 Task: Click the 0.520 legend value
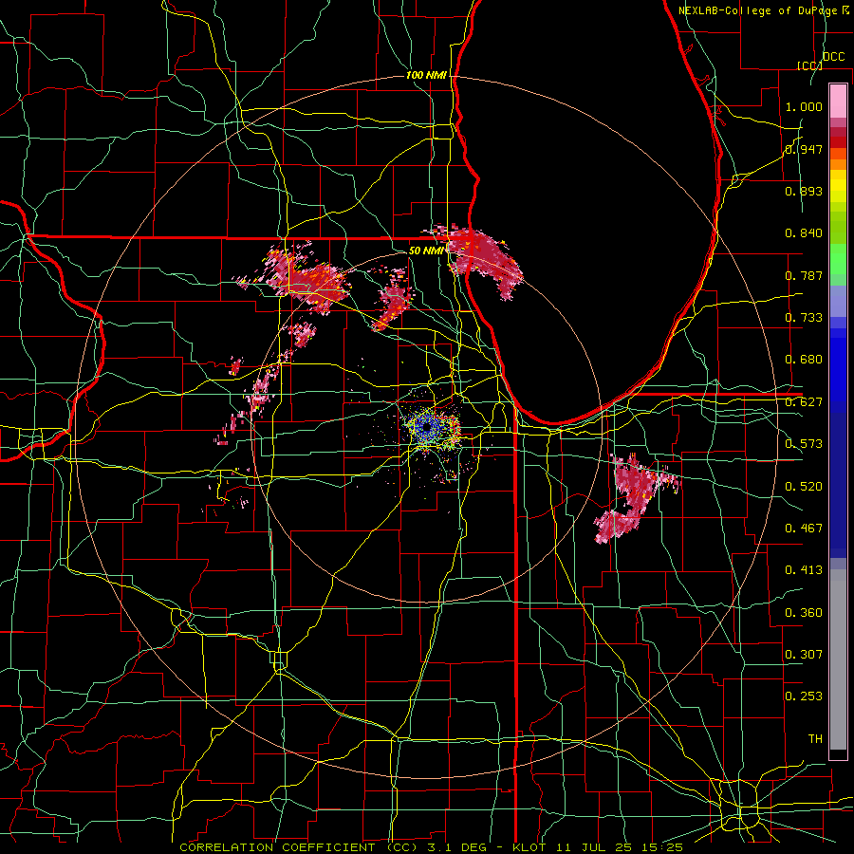[x=804, y=487]
